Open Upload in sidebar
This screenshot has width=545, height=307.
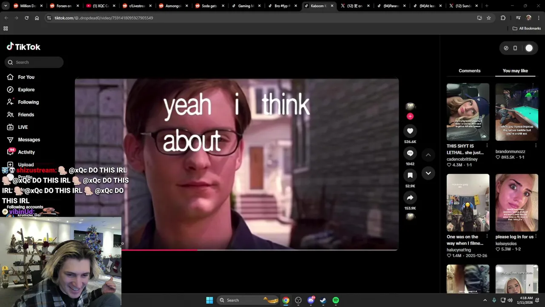click(x=26, y=165)
